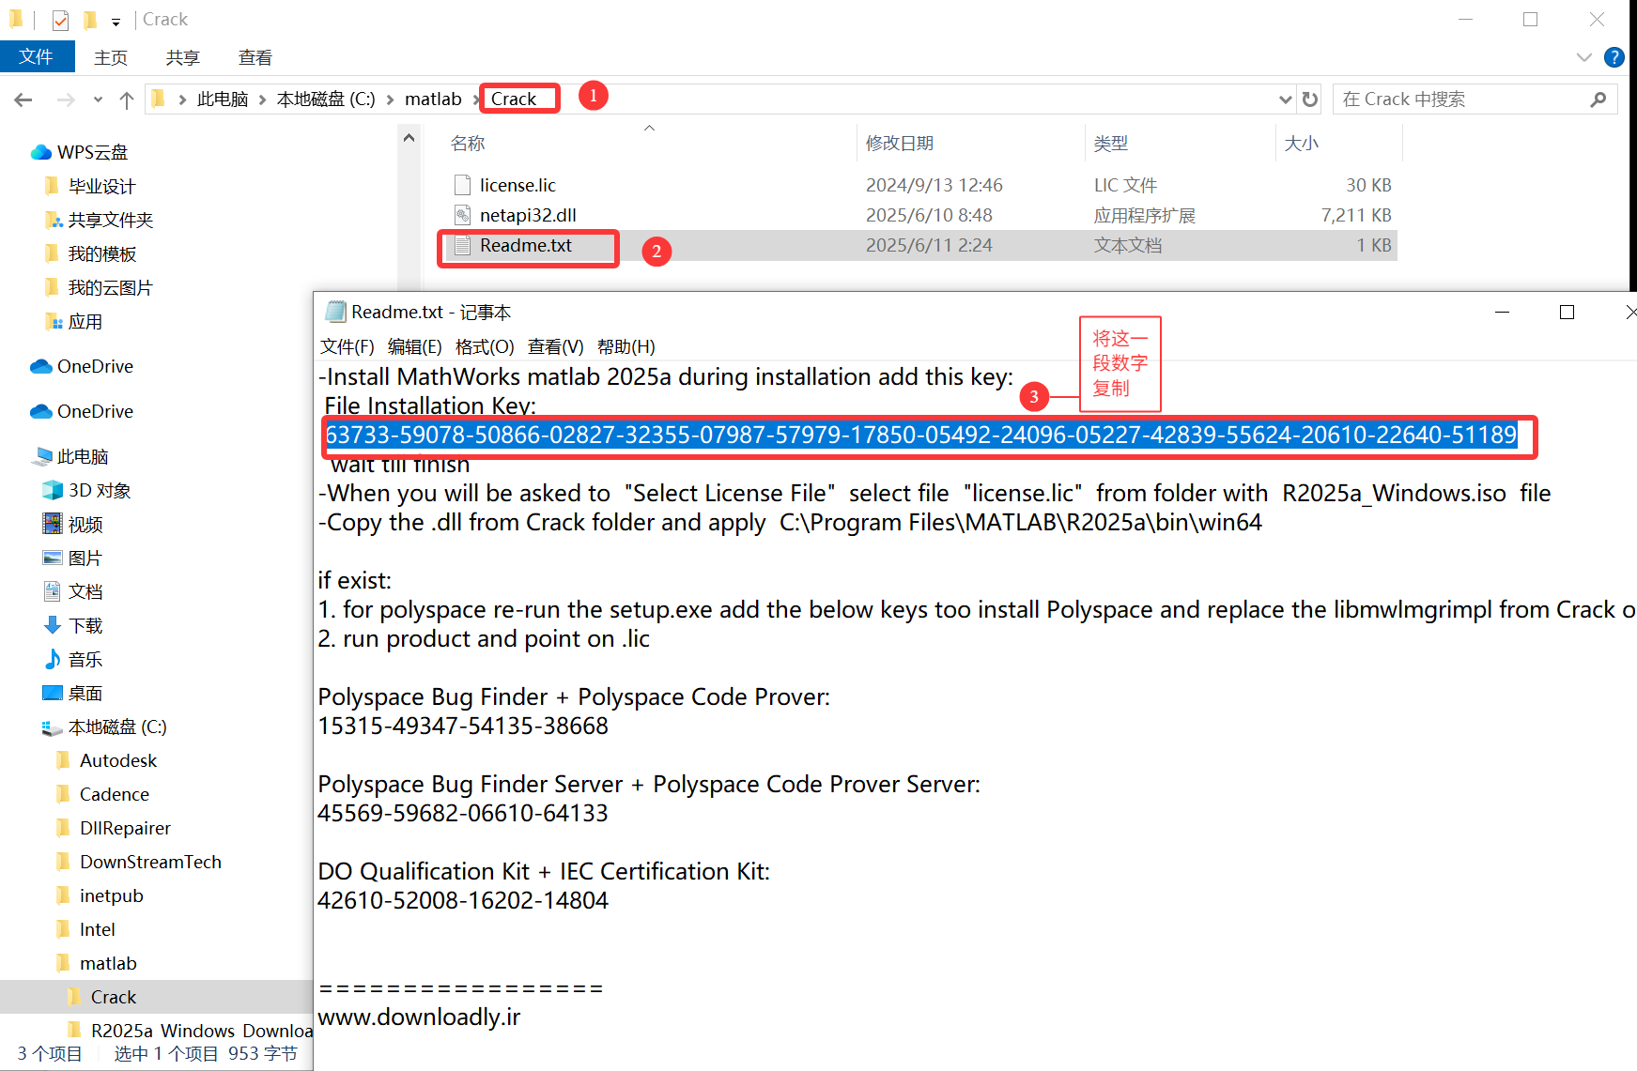Image resolution: width=1637 pixels, height=1071 pixels.
Task: Open the 共享 ribbon tab
Action: tap(183, 58)
